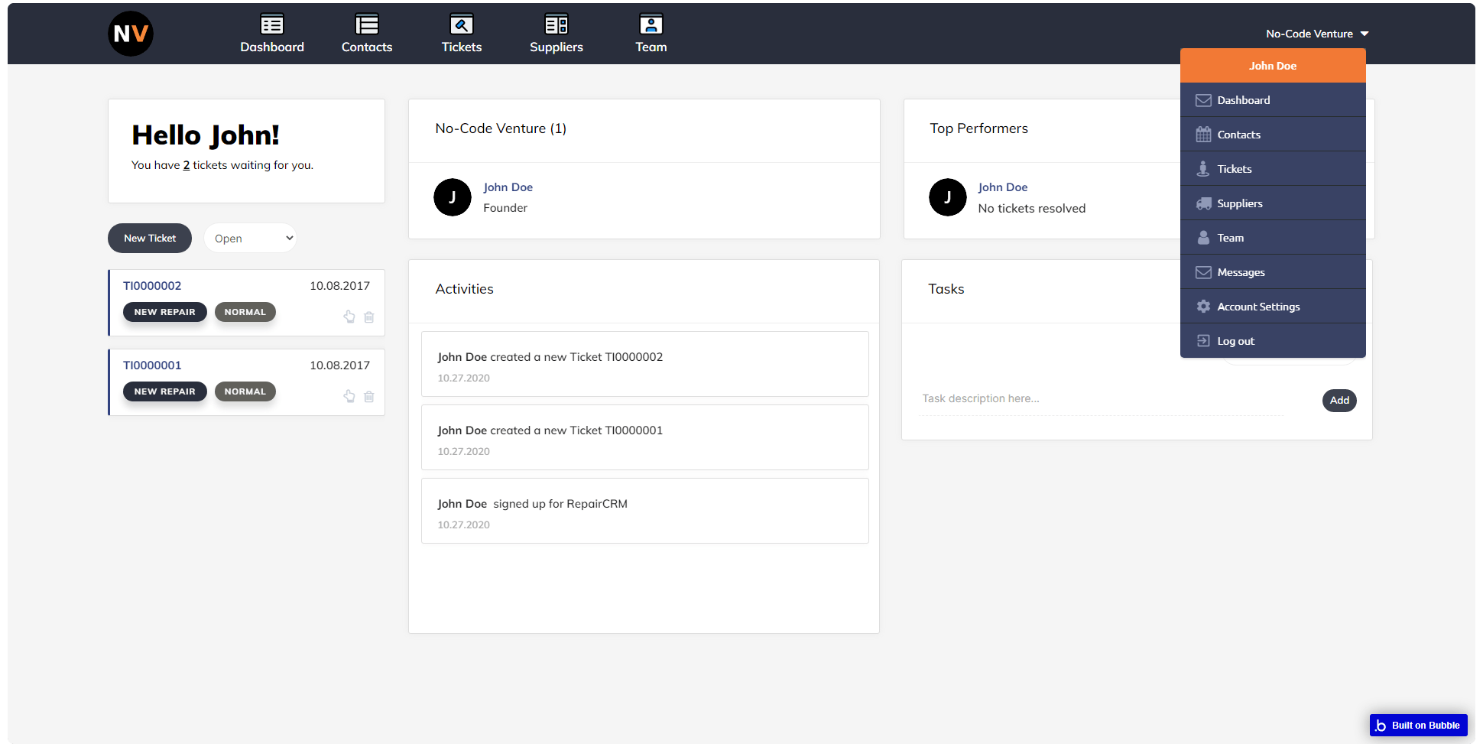1483x747 pixels.
Task: Select John Doe under Top Performers
Action: point(1002,187)
